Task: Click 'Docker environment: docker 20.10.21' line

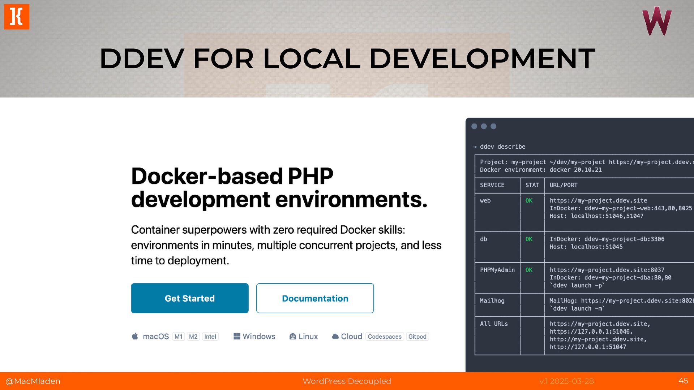Action: click(541, 170)
